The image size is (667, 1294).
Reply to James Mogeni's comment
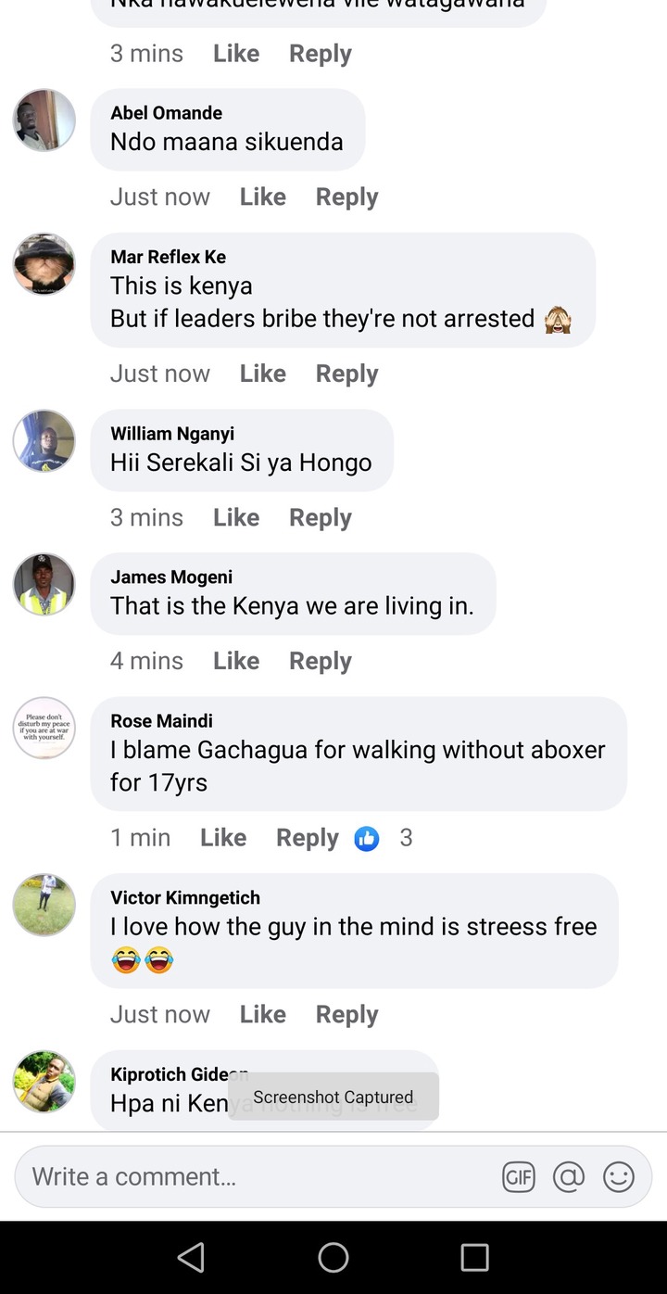pos(321,661)
